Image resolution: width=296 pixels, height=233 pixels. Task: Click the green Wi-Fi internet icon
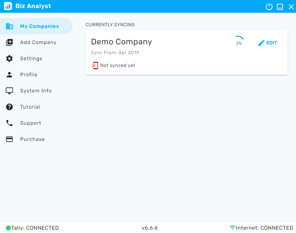coord(232,228)
